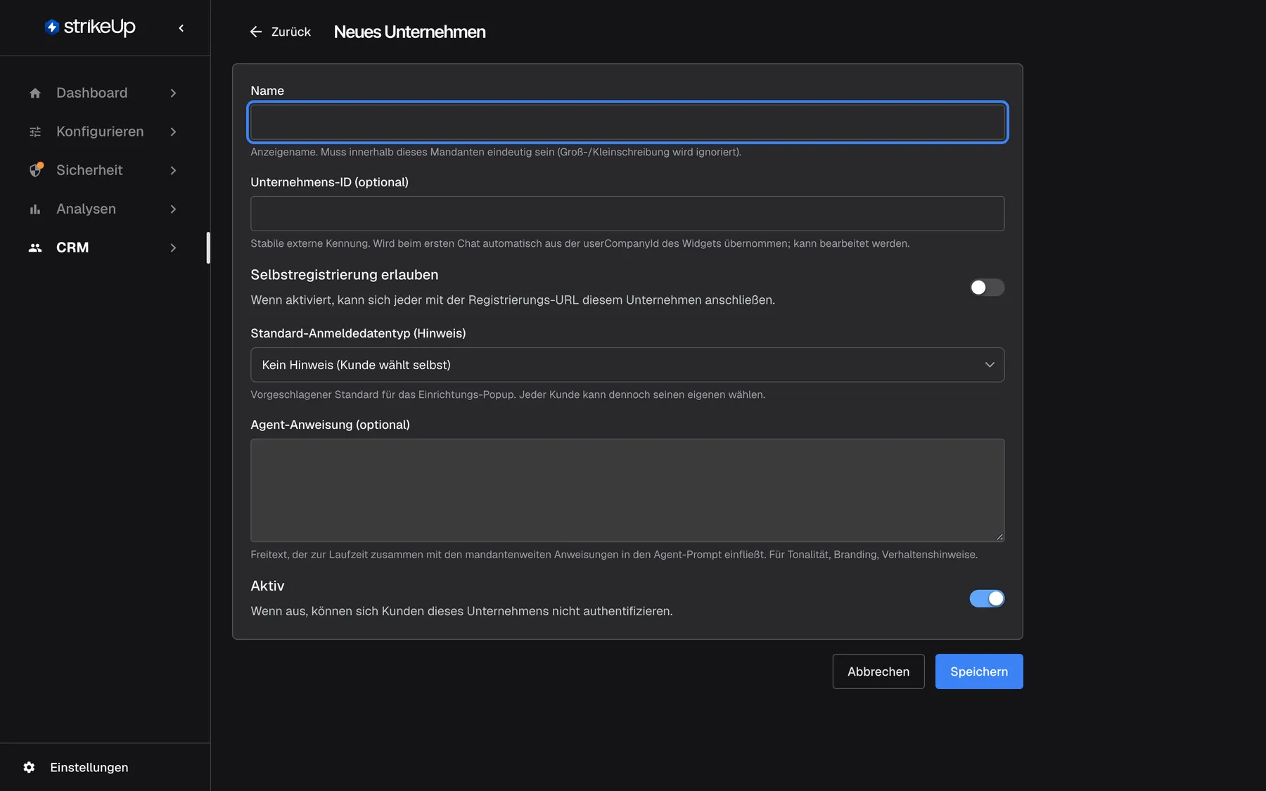Click the Aktiv label text

click(x=267, y=586)
